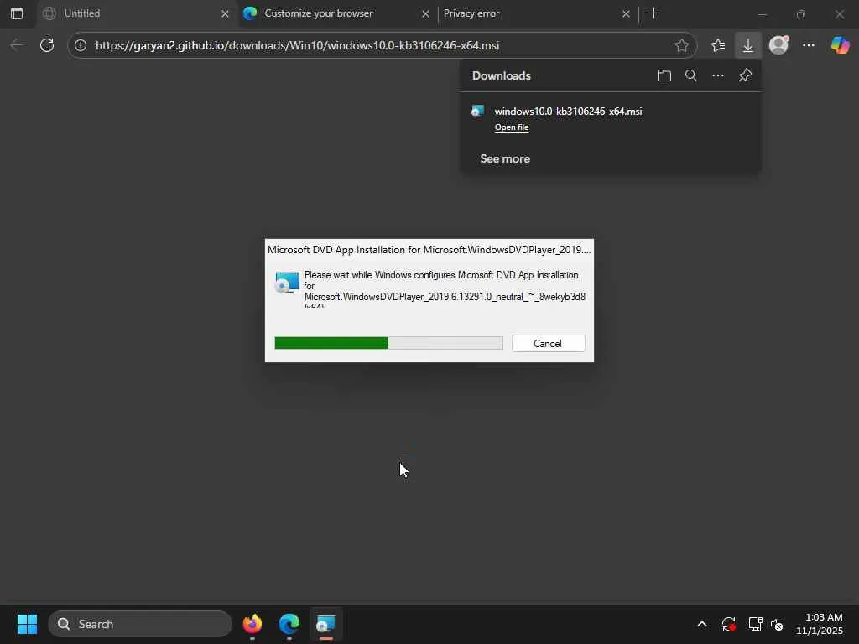Open Microsoft Edge from the taskbar
The image size is (859, 644).
tap(289, 624)
